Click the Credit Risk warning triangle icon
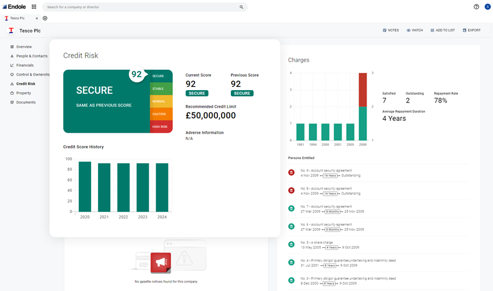Image resolution: width=493 pixels, height=291 pixels. click(12, 84)
